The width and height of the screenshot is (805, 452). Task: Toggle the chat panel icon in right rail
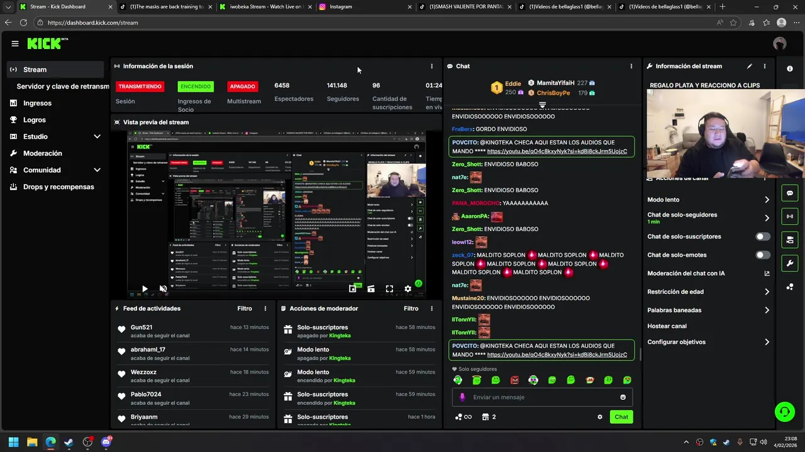tap(790, 193)
